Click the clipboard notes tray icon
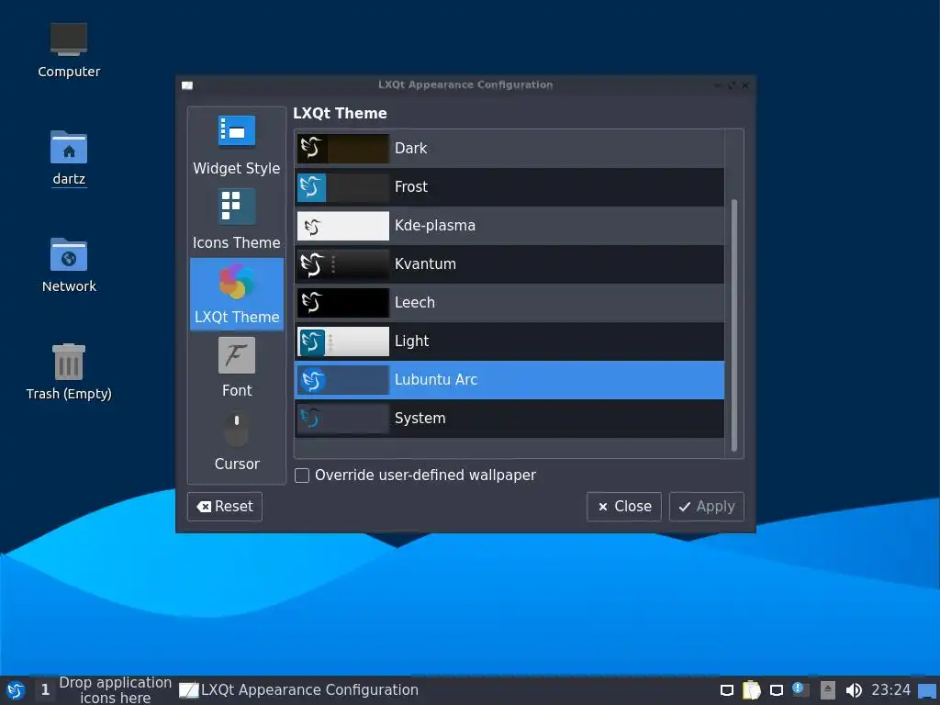The height and width of the screenshot is (705, 940). point(751,690)
